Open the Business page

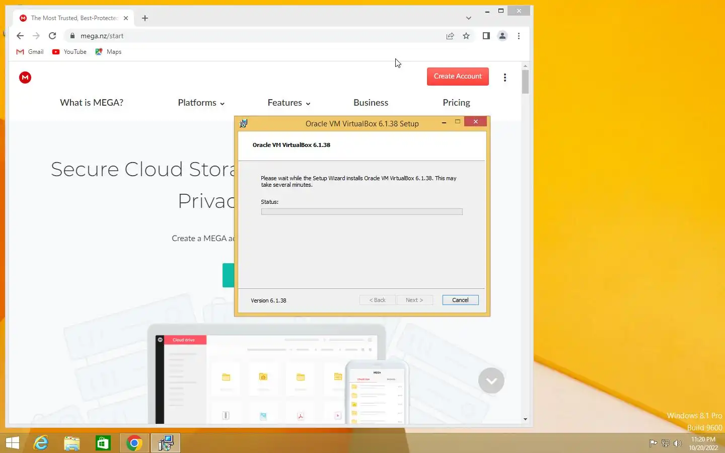(x=371, y=103)
